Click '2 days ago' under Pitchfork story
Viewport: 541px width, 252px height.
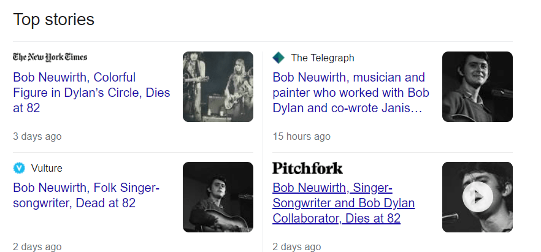[x=296, y=246]
